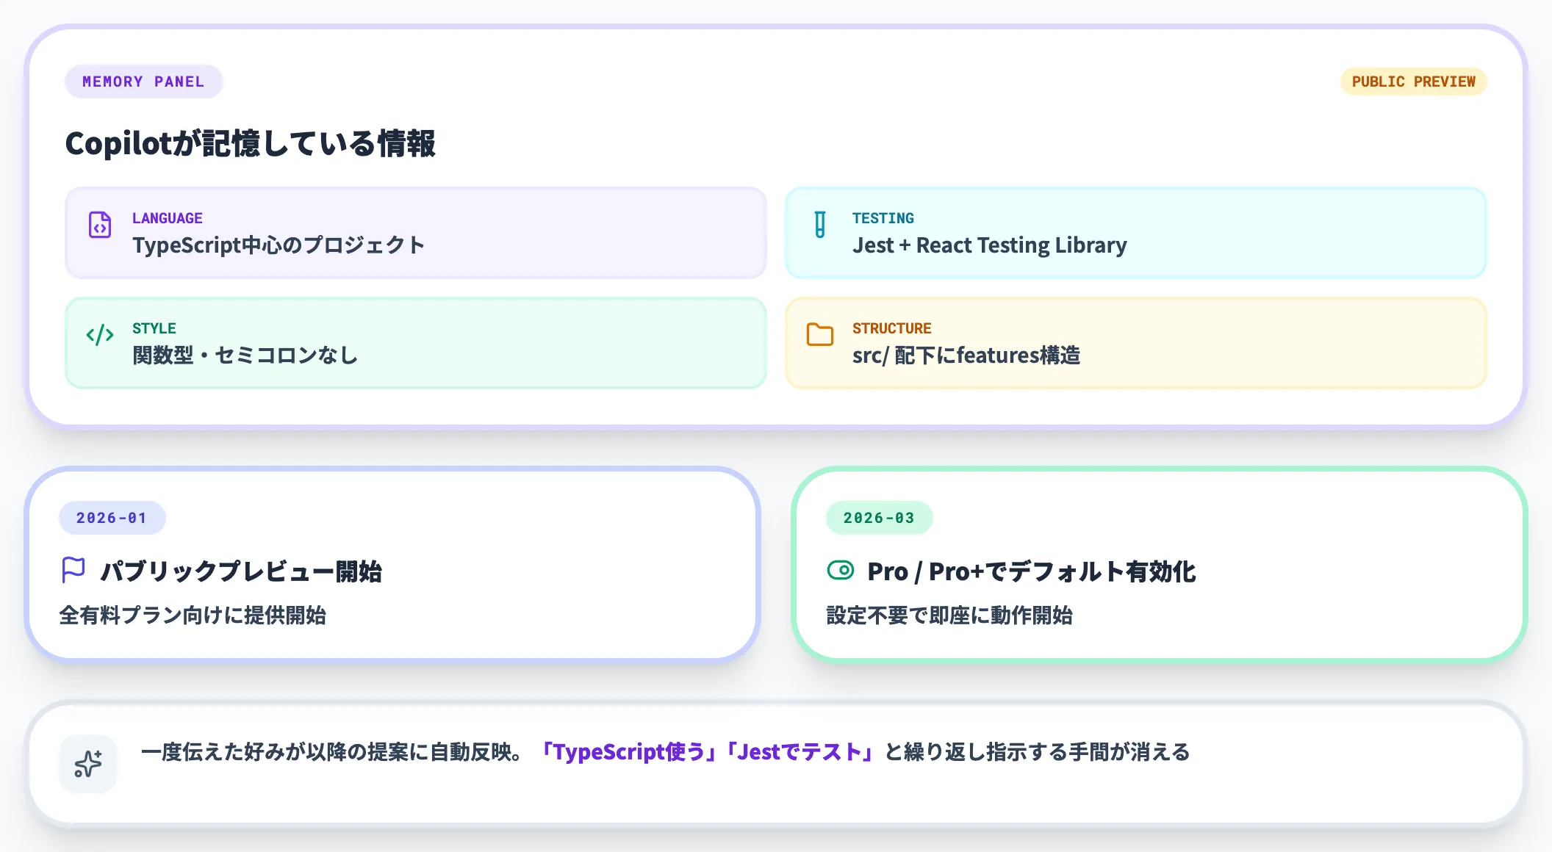Image resolution: width=1552 pixels, height=852 pixels.
Task: Click the folder icon beside STRUCTURE
Action: pos(820,335)
